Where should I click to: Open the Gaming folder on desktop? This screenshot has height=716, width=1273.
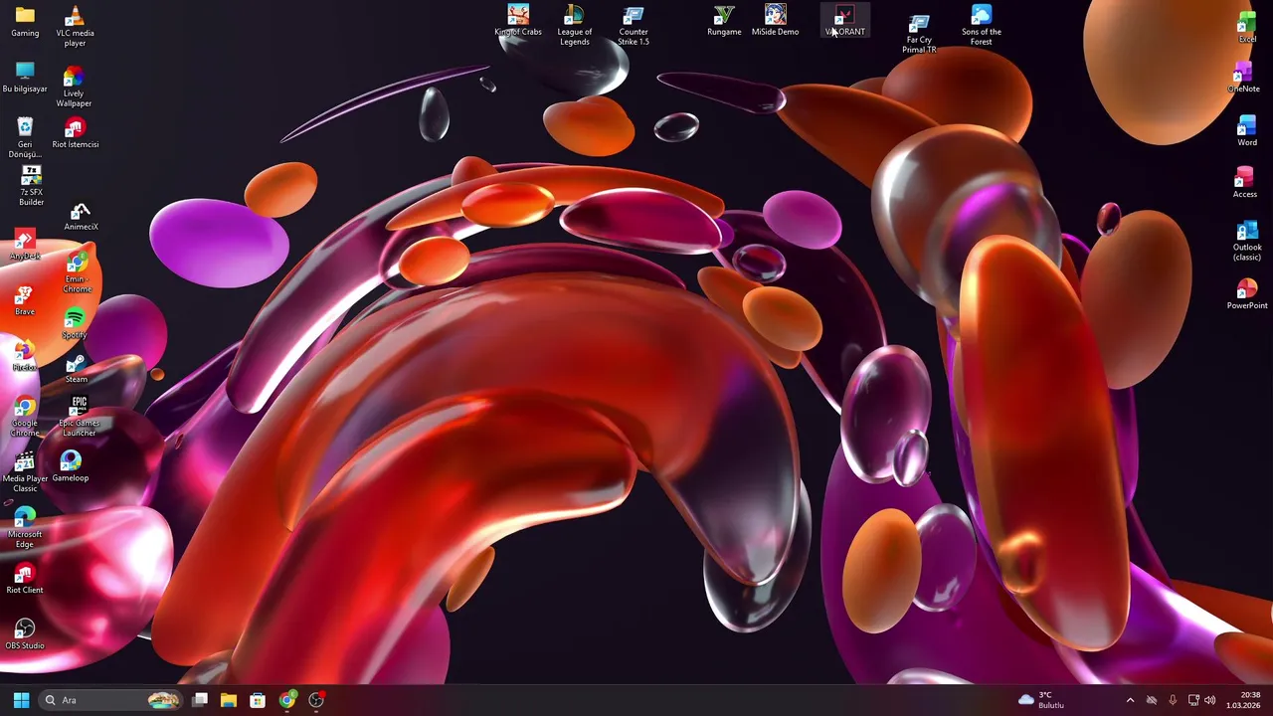[x=25, y=22]
